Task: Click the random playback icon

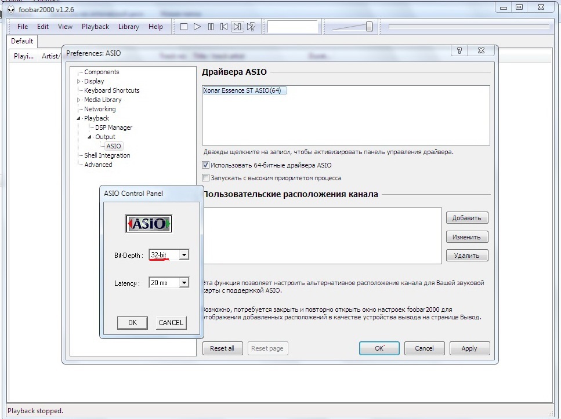Action: coord(251,27)
